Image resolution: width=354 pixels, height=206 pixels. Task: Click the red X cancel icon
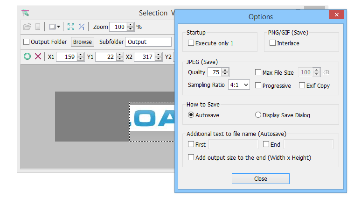pyautogui.click(x=38, y=57)
